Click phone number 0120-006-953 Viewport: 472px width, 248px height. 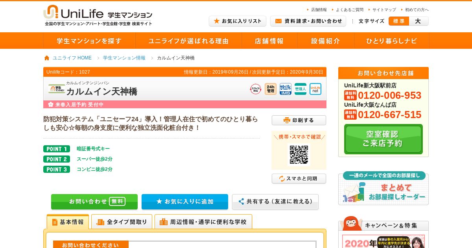[x=389, y=96]
